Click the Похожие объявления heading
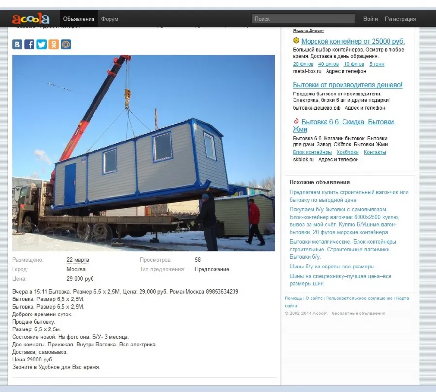This screenshot has width=436, height=392. coord(320,182)
